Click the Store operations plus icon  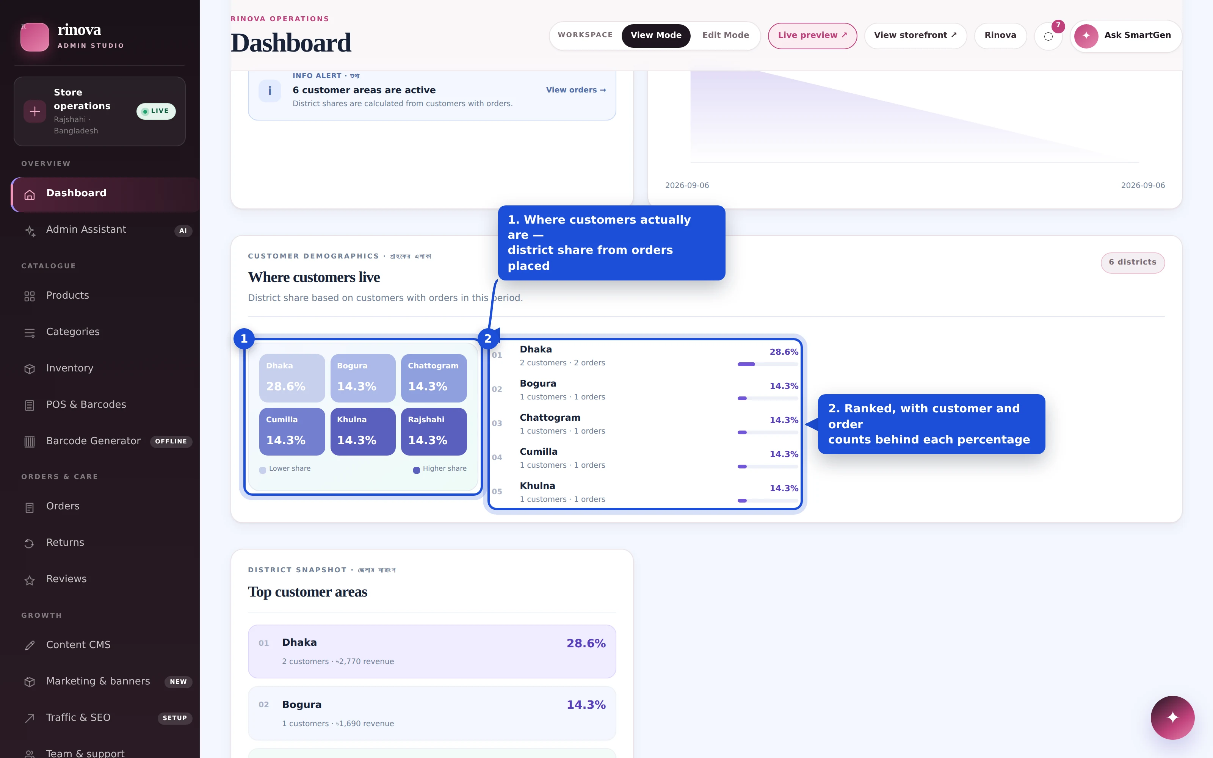click(x=34, y=111)
